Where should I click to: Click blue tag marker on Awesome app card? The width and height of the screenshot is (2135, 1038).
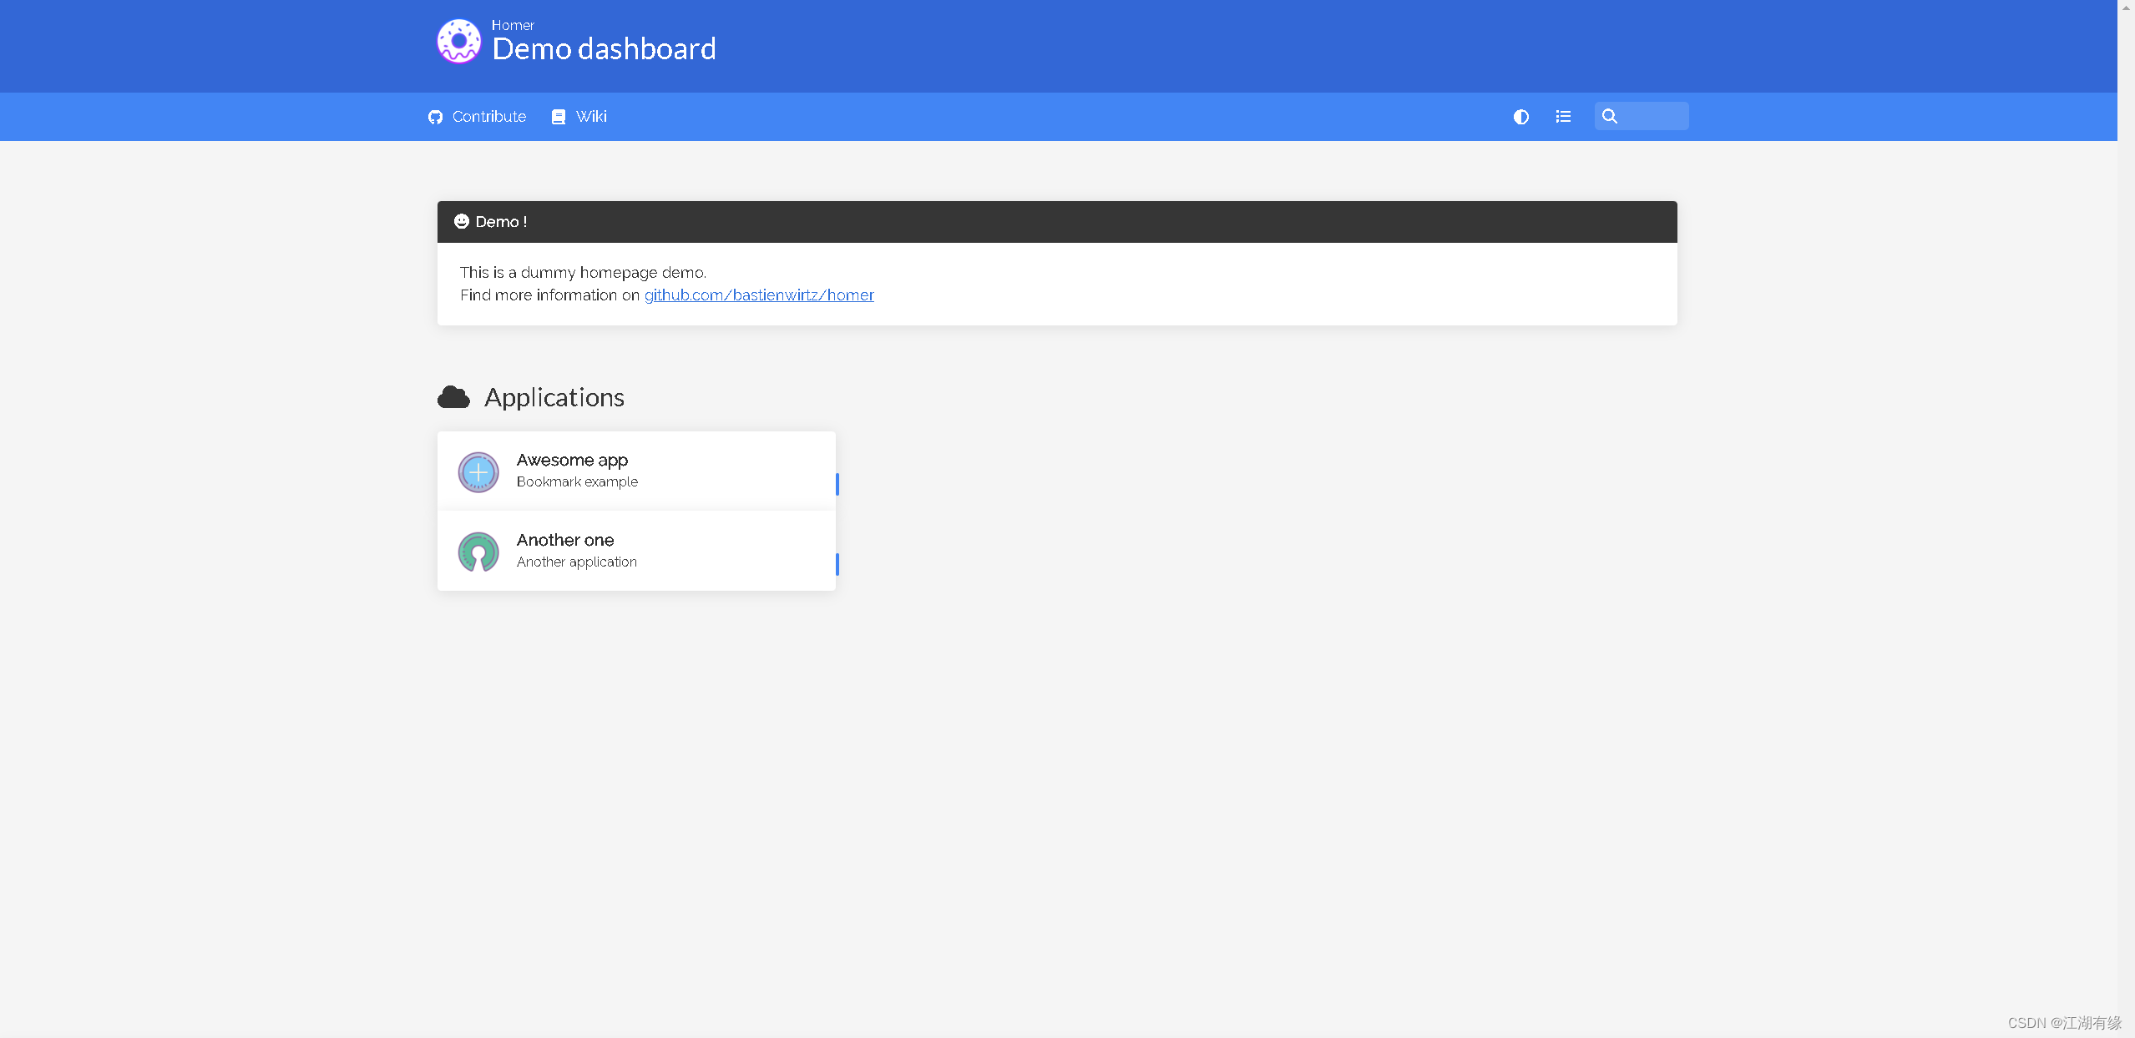(837, 484)
